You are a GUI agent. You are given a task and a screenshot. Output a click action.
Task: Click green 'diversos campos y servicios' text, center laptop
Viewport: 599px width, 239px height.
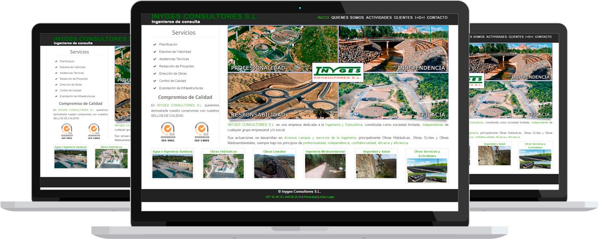(320, 138)
